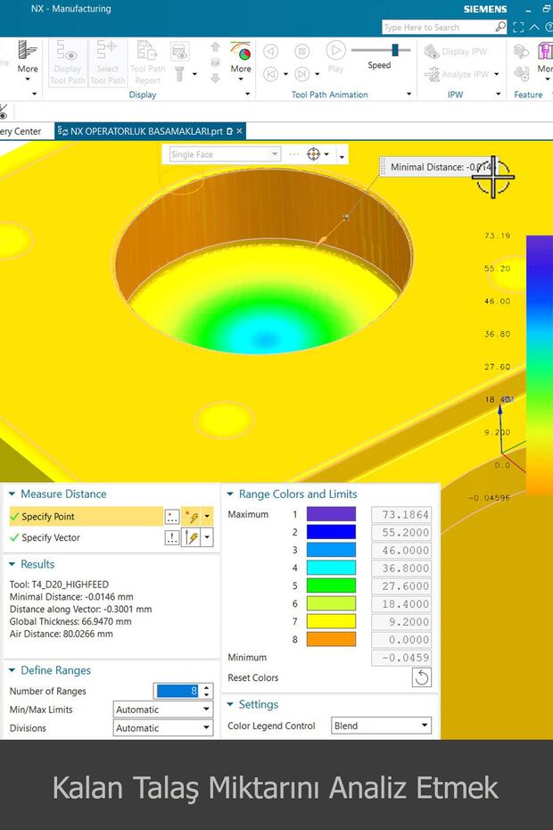Click the Display IPW icon
This screenshot has height=830, width=553.
pyautogui.click(x=432, y=52)
